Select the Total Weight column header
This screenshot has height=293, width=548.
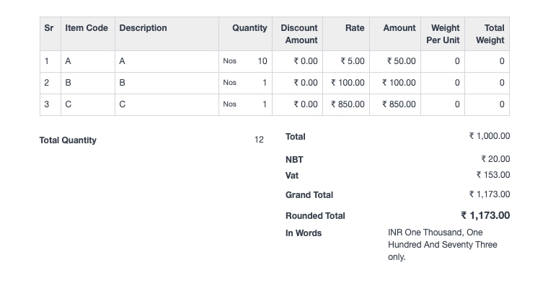490,34
